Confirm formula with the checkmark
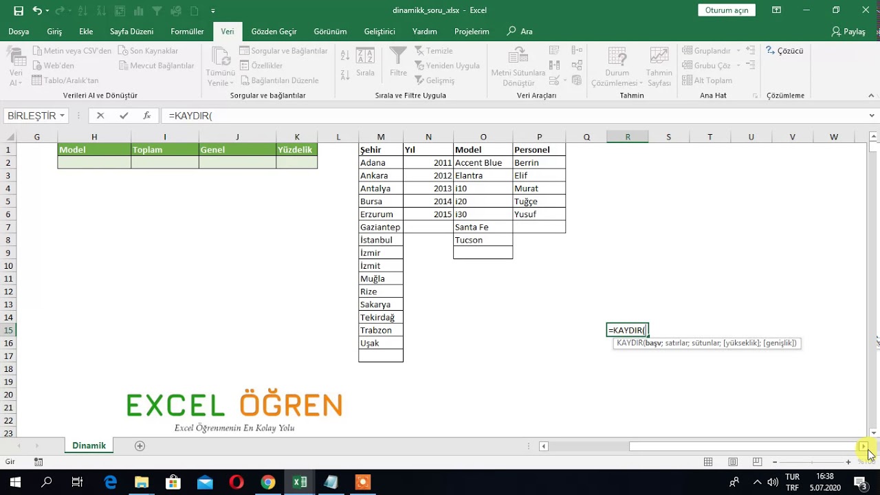 124,115
